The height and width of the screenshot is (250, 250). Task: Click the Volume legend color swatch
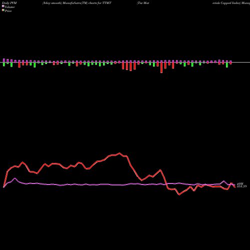click(3, 6)
